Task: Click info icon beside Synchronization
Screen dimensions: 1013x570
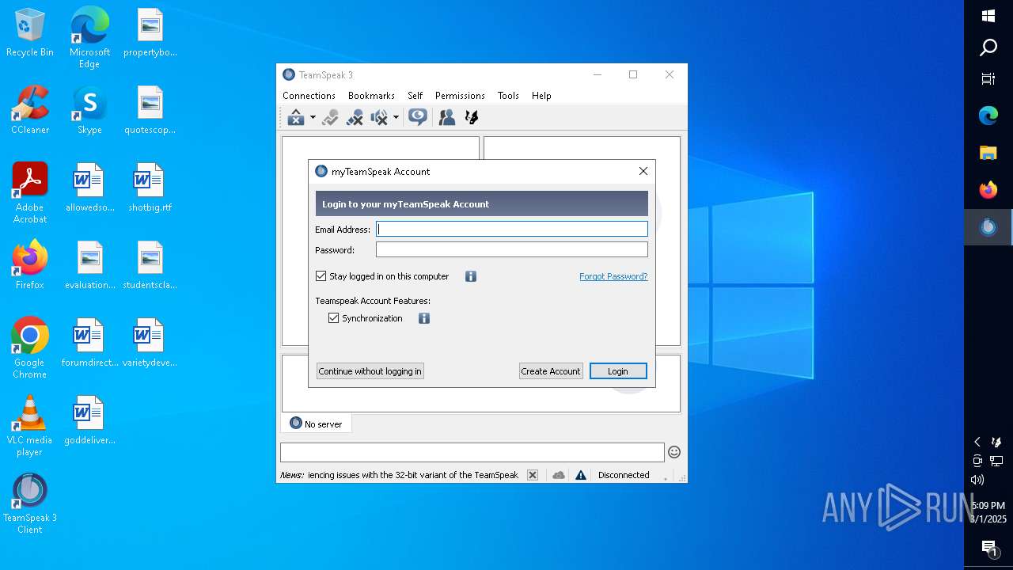Action: [x=424, y=318]
